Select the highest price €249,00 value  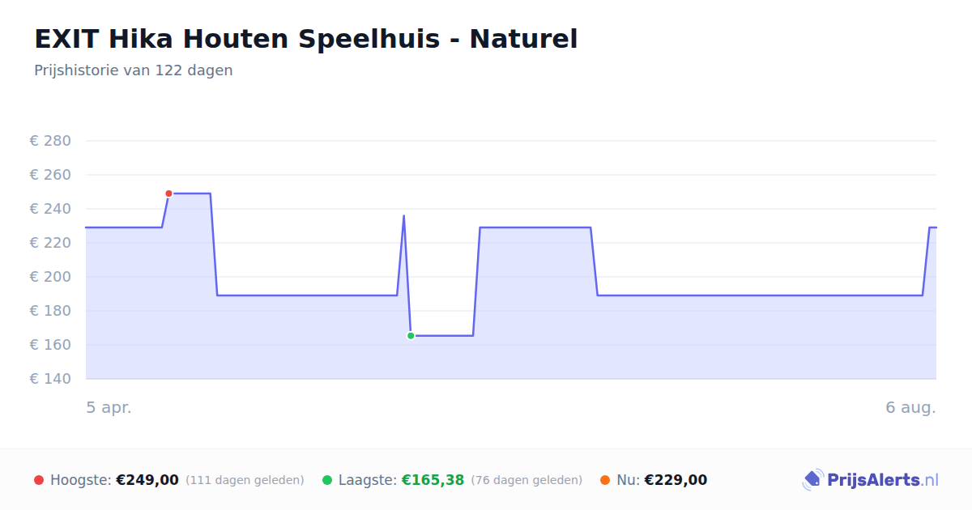tap(147, 480)
